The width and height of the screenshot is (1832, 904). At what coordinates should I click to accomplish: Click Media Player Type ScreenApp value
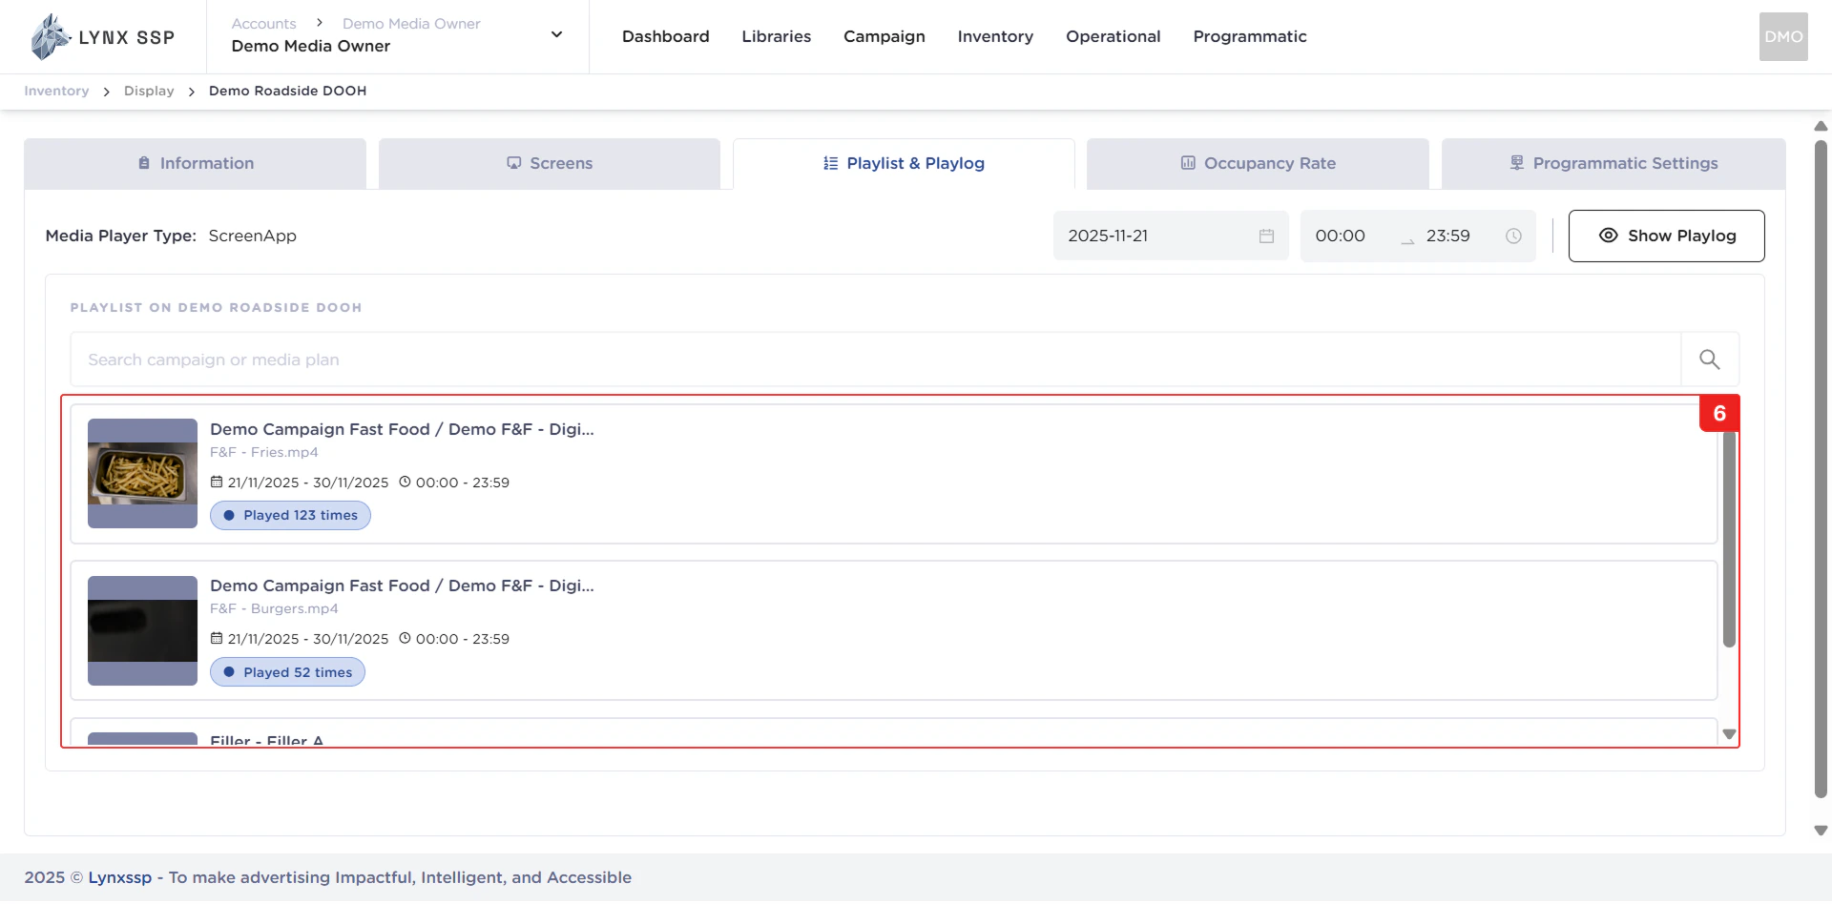tap(252, 236)
